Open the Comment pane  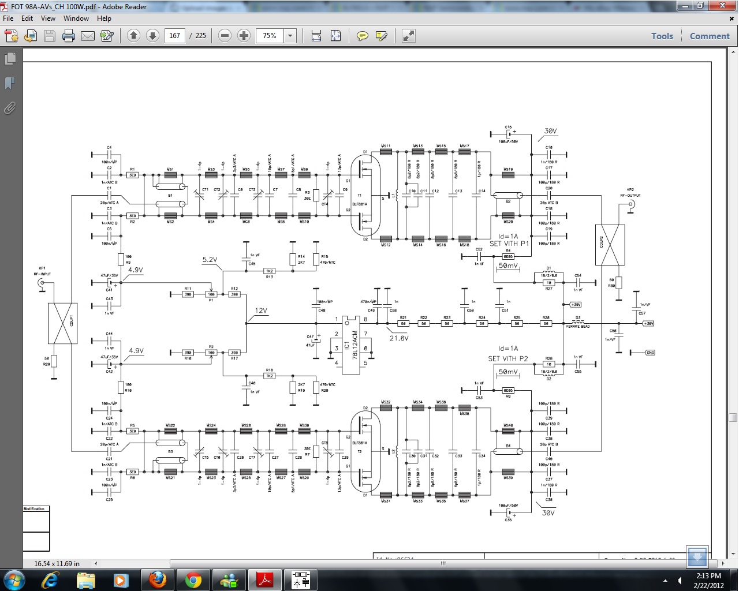(710, 36)
